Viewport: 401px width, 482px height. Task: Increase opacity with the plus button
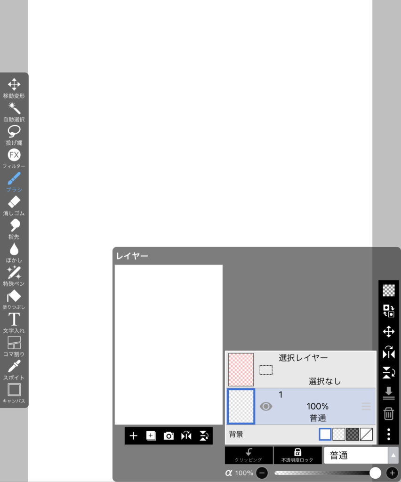coord(392,473)
